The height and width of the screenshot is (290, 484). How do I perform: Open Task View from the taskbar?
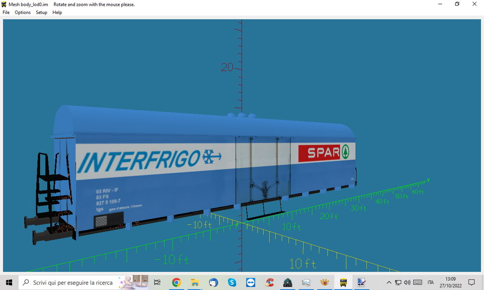[x=157, y=282]
